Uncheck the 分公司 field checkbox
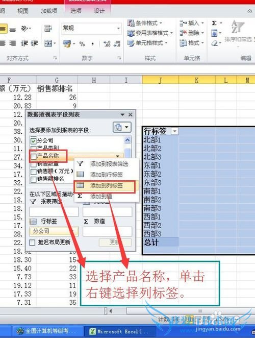This screenshot has width=255, height=338. 33,141
